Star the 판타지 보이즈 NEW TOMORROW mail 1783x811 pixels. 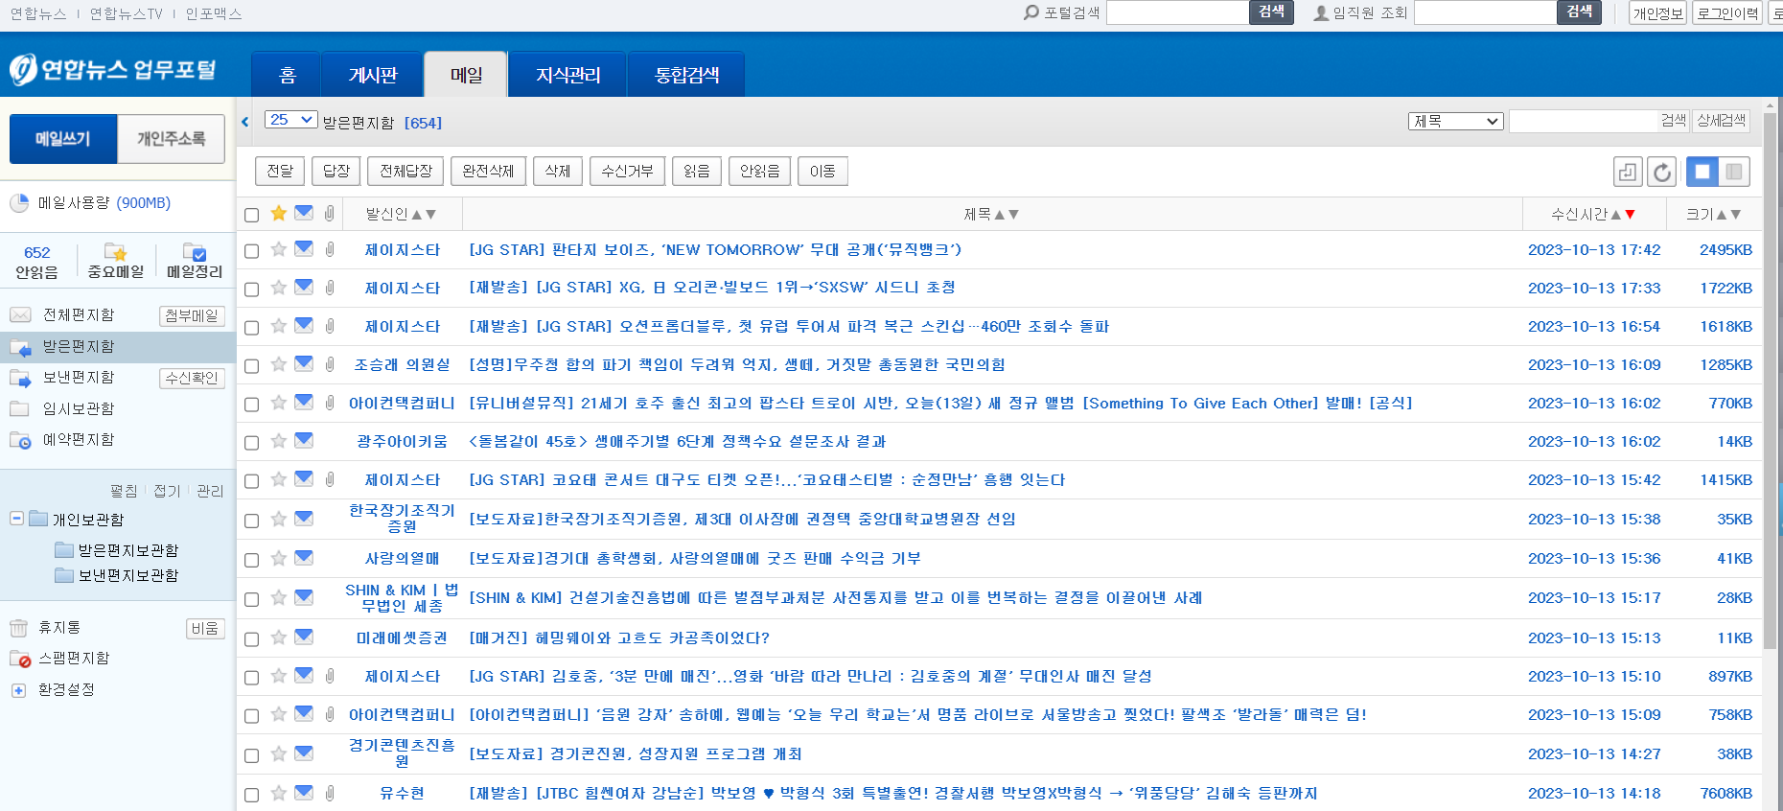point(278,249)
